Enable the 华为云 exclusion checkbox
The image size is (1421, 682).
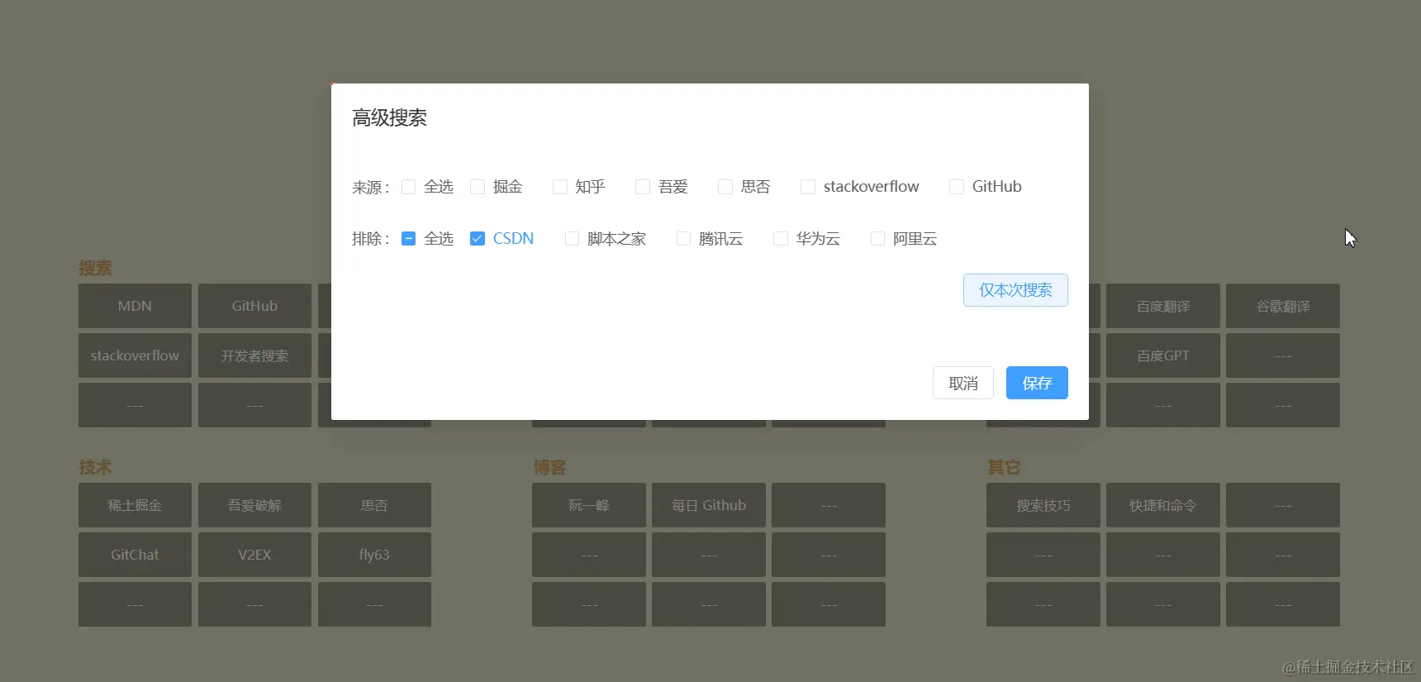pos(781,239)
